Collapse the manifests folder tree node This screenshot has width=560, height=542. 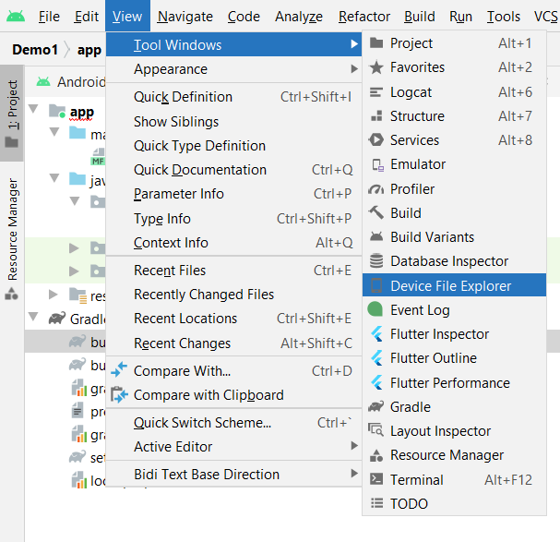54,131
